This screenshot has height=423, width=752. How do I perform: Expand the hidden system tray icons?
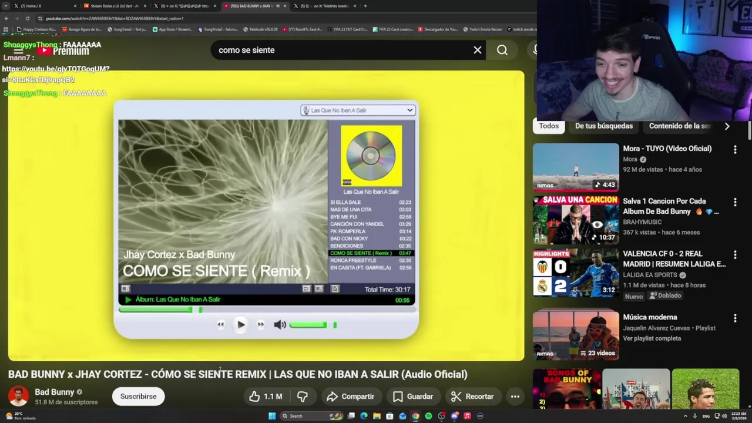click(x=686, y=416)
